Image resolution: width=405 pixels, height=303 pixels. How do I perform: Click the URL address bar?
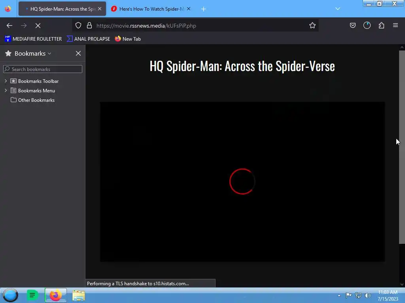(195, 26)
